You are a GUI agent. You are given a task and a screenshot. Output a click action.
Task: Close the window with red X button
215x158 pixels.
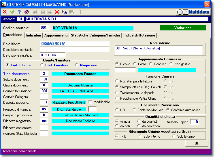(207, 4)
